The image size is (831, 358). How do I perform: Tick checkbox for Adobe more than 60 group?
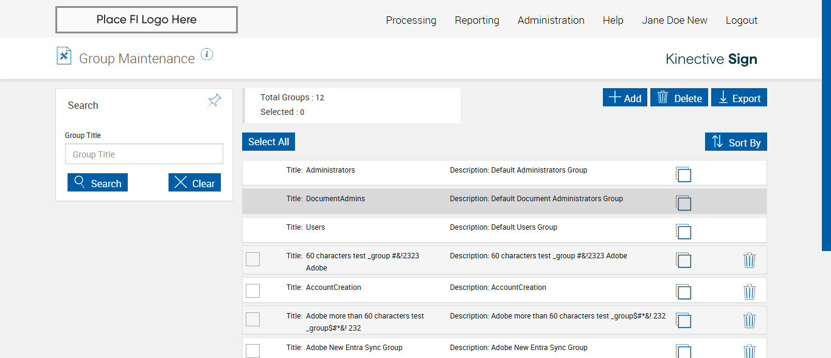[x=252, y=319]
